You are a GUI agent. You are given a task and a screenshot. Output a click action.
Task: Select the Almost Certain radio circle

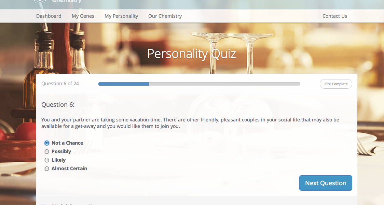[47, 169]
